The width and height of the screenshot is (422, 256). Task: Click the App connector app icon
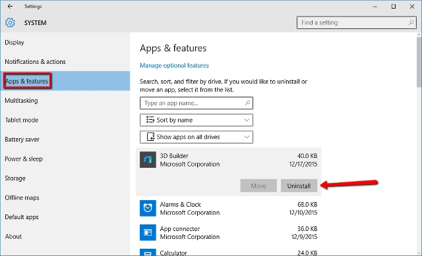[148, 232]
